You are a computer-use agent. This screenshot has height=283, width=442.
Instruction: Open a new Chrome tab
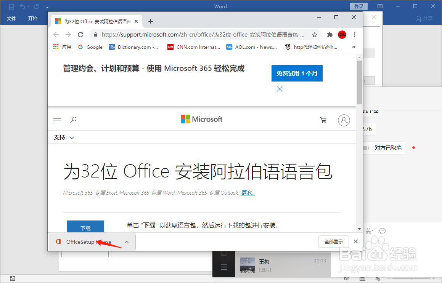pos(151,21)
